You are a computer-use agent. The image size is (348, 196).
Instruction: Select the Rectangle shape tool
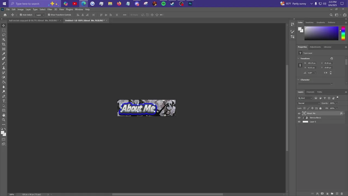(4, 110)
